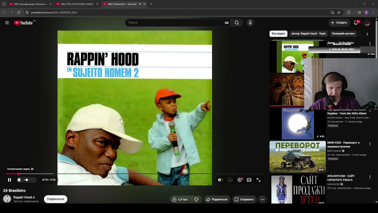Viewport: 378px width, 213px height.
Task: Open options for BMW E300 video
Action: [370, 144]
